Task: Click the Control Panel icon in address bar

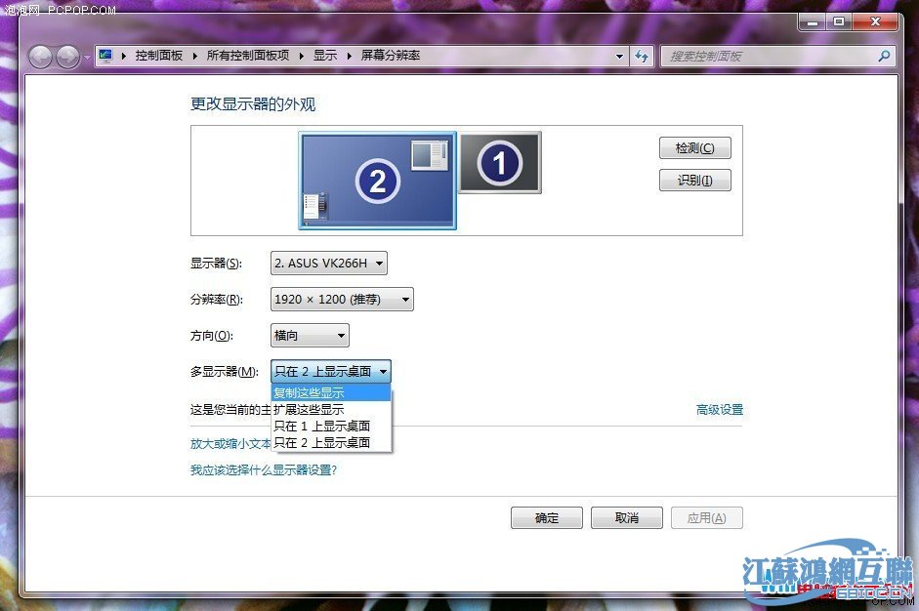Action: tap(105, 56)
